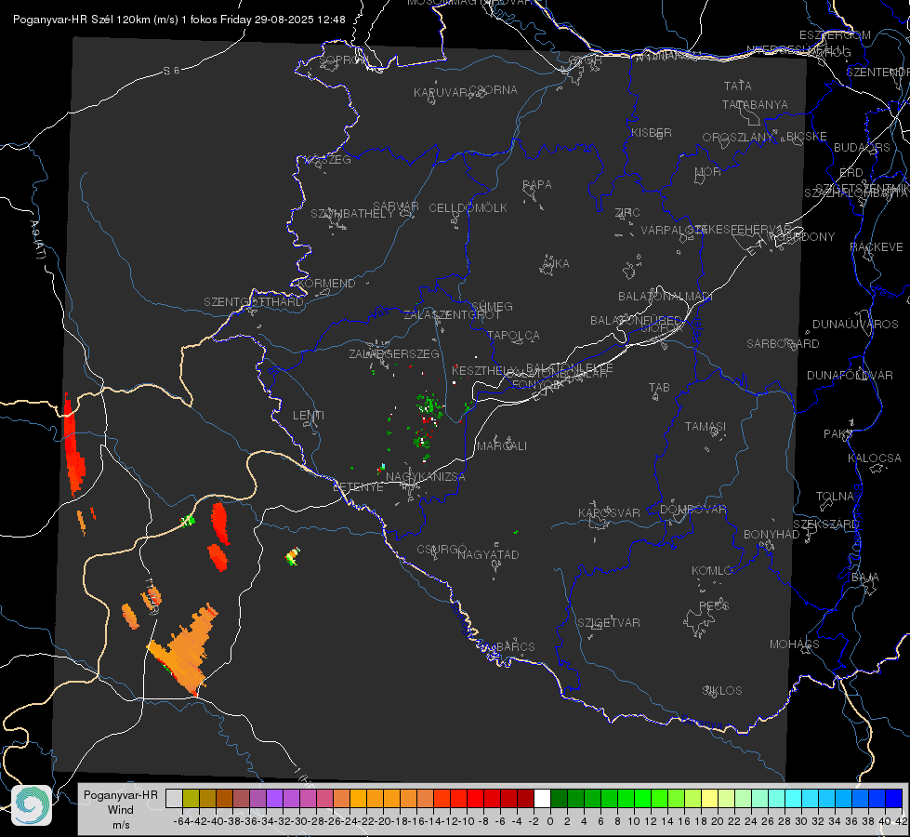Click the DUNAUJVAROS city label
The height and width of the screenshot is (837, 910).
(x=855, y=324)
